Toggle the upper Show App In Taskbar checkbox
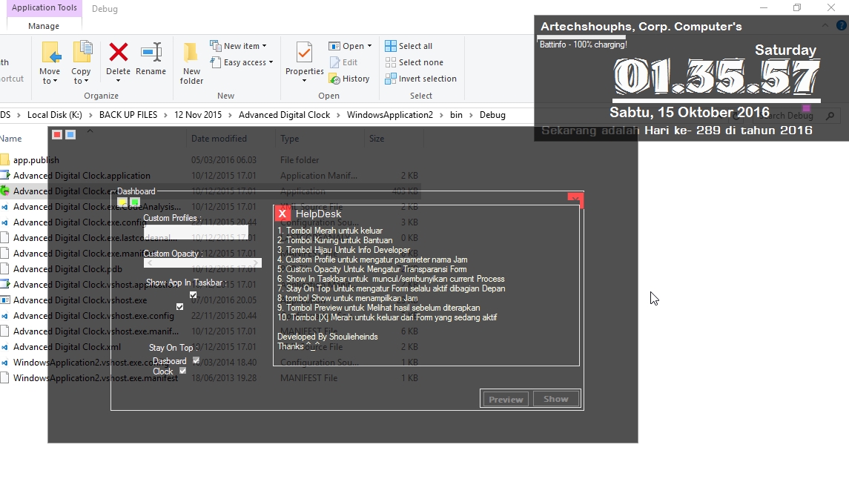 pyautogui.click(x=194, y=295)
